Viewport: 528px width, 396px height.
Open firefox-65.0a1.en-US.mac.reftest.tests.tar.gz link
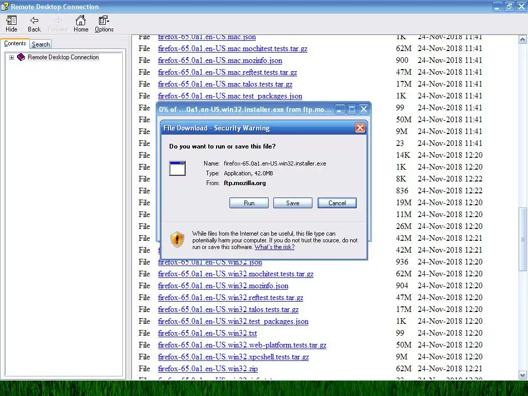click(x=227, y=72)
